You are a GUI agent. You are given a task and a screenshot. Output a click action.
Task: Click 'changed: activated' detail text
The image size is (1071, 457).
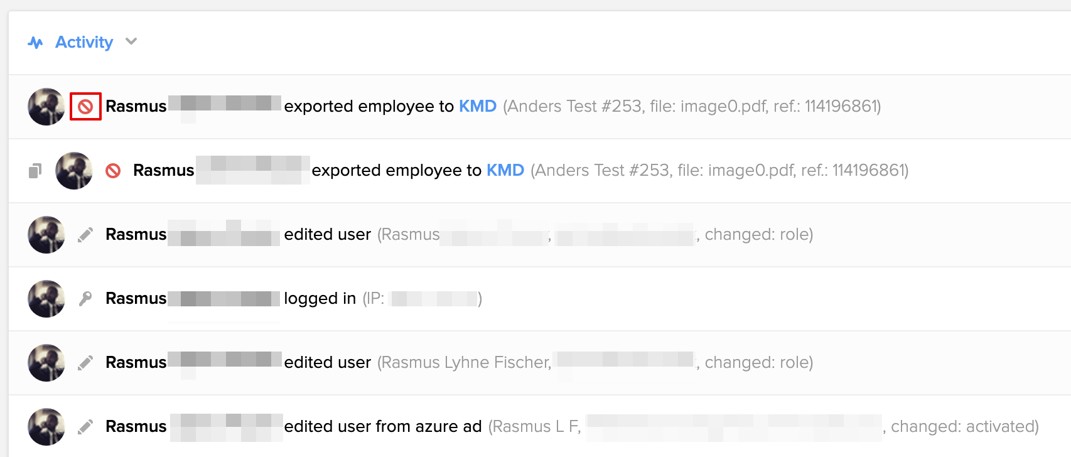click(964, 426)
